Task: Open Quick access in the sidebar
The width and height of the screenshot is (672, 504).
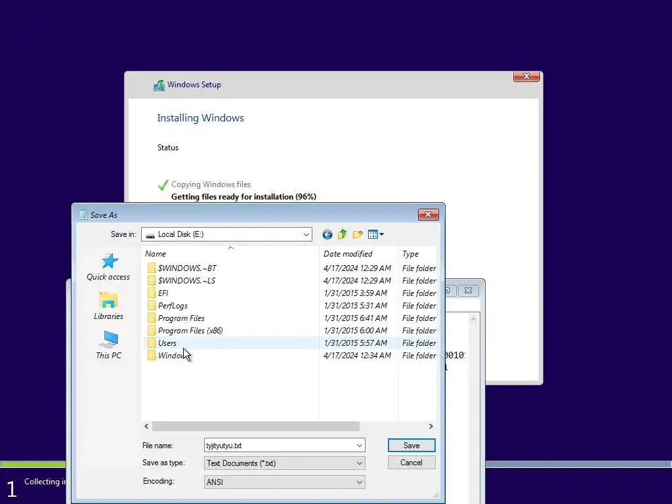Action: tap(108, 267)
